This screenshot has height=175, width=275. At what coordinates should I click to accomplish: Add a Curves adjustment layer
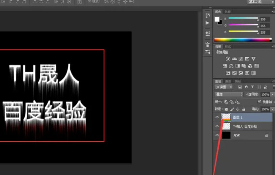point(241,59)
